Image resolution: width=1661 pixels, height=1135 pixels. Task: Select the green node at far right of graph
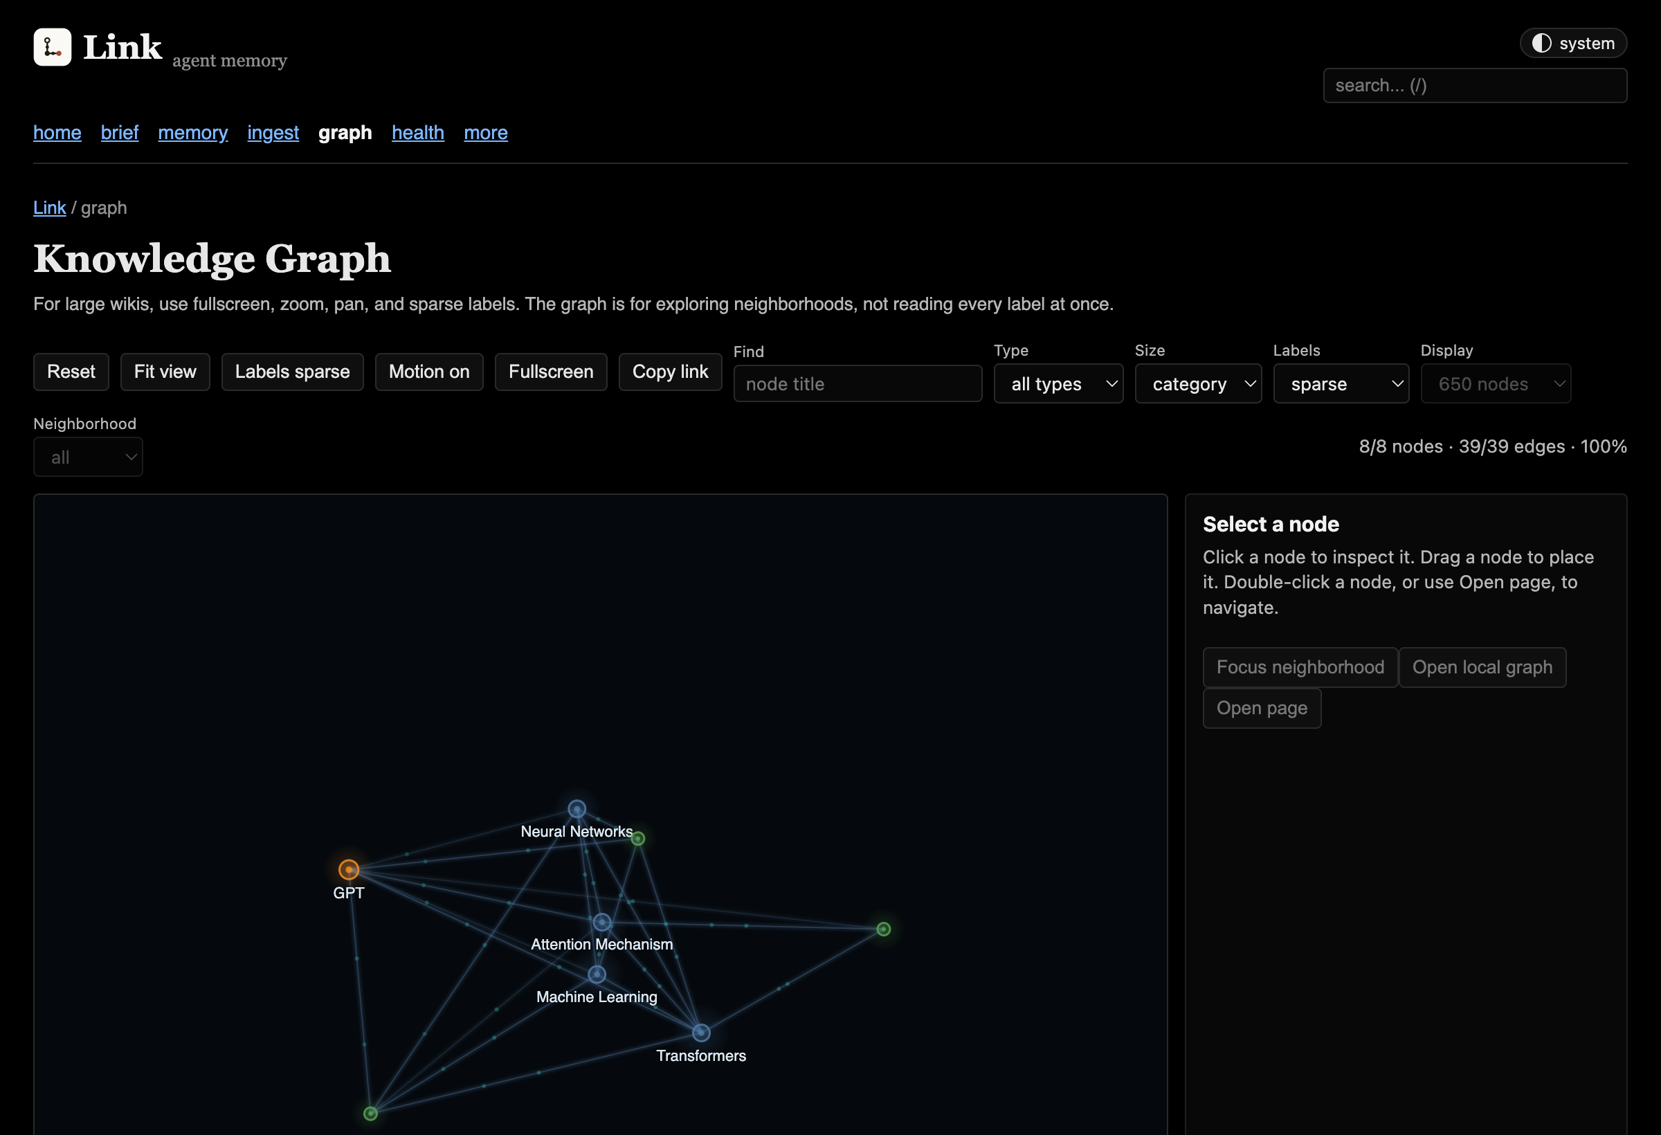pyautogui.click(x=883, y=929)
